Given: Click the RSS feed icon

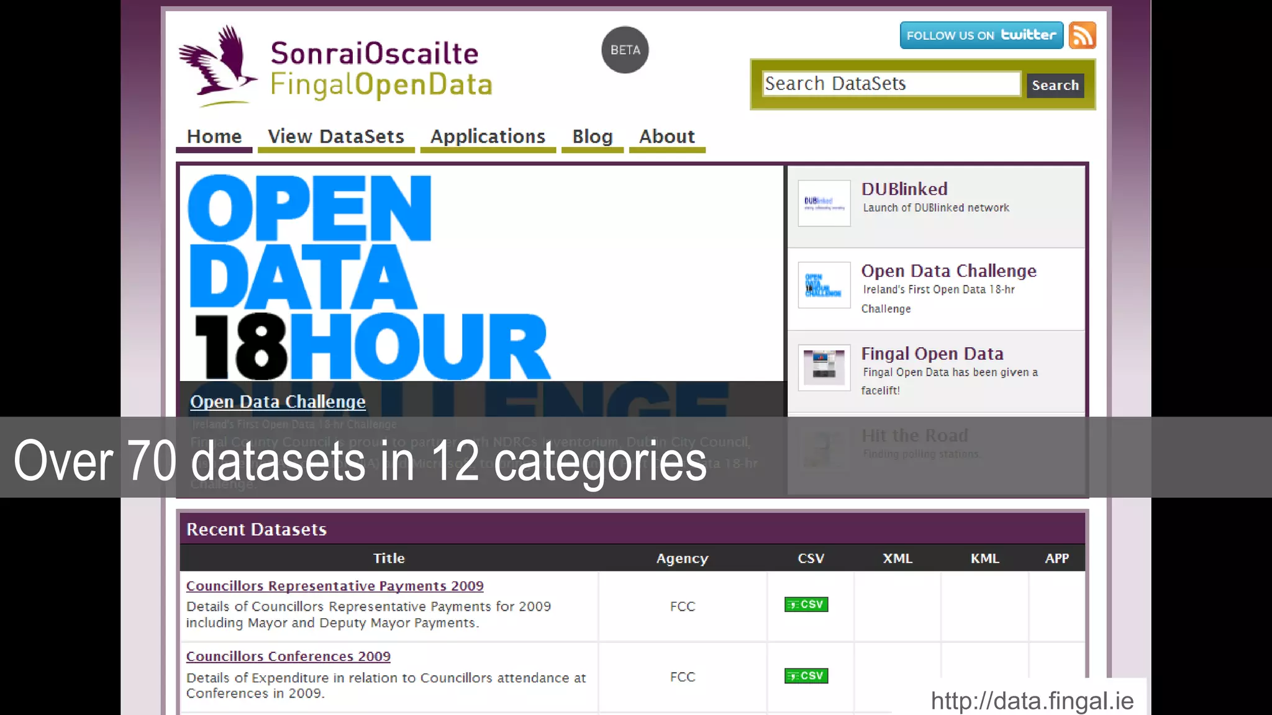Looking at the screenshot, I should point(1082,35).
